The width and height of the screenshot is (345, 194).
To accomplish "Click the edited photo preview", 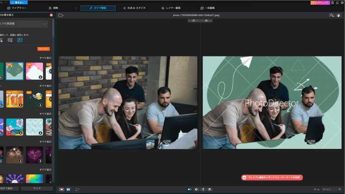I will tap(272, 103).
